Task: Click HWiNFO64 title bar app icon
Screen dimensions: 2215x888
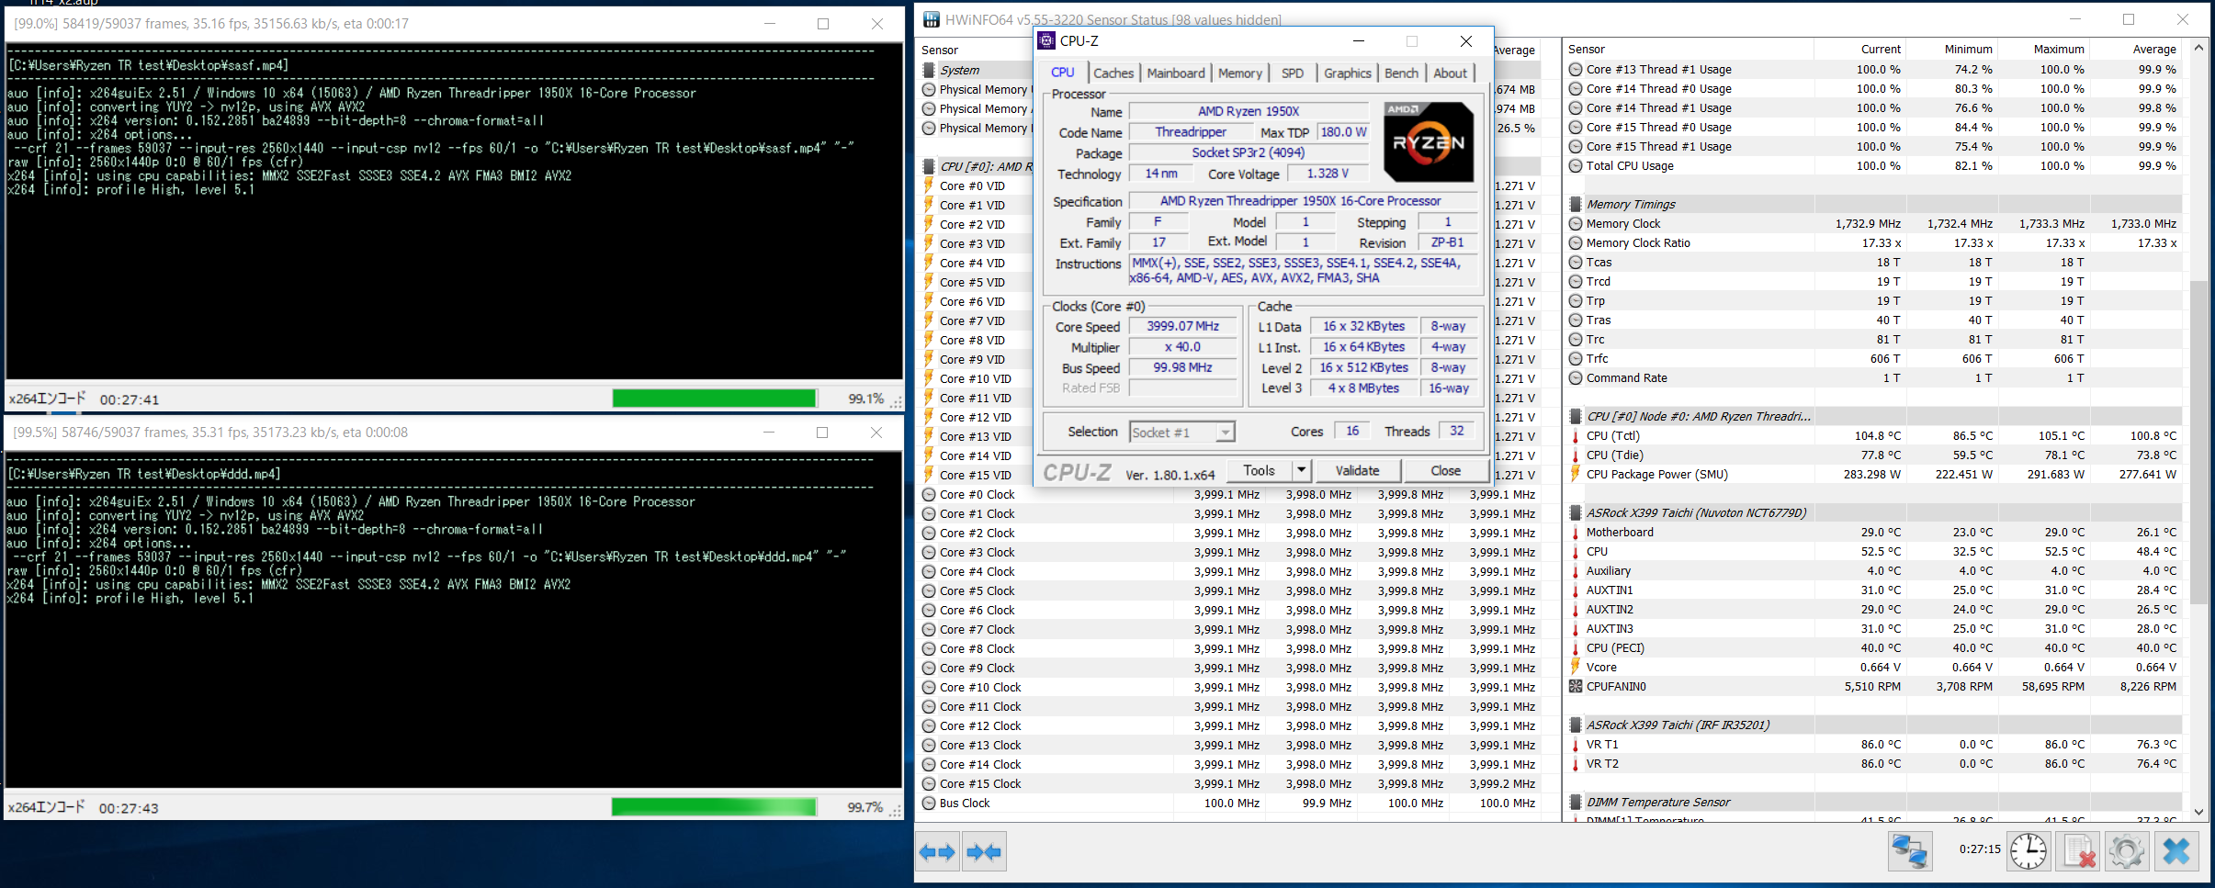Action: tap(931, 19)
